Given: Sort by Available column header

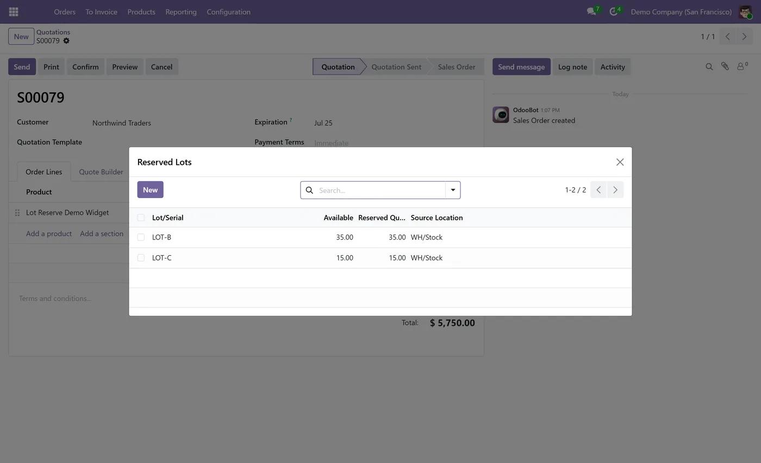Looking at the screenshot, I should pyautogui.click(x=338, y=218).
